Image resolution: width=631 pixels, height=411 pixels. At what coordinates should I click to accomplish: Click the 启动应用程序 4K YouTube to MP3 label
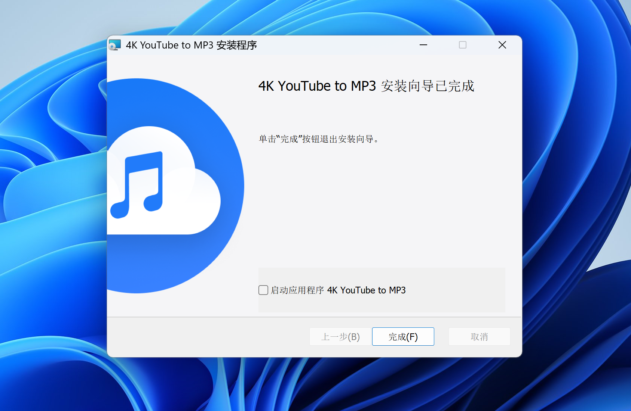point(338,290)
